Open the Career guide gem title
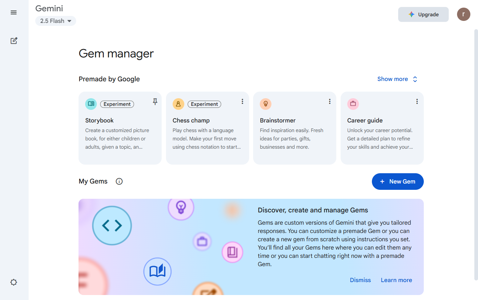Viewport: 478px width, 300px height. [x=365, y=120]
